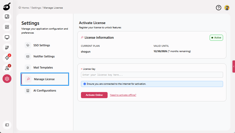The height and width of the screenshot is (133, 235).
Task: Click the Activate Online button
Action: coord(94,95)
